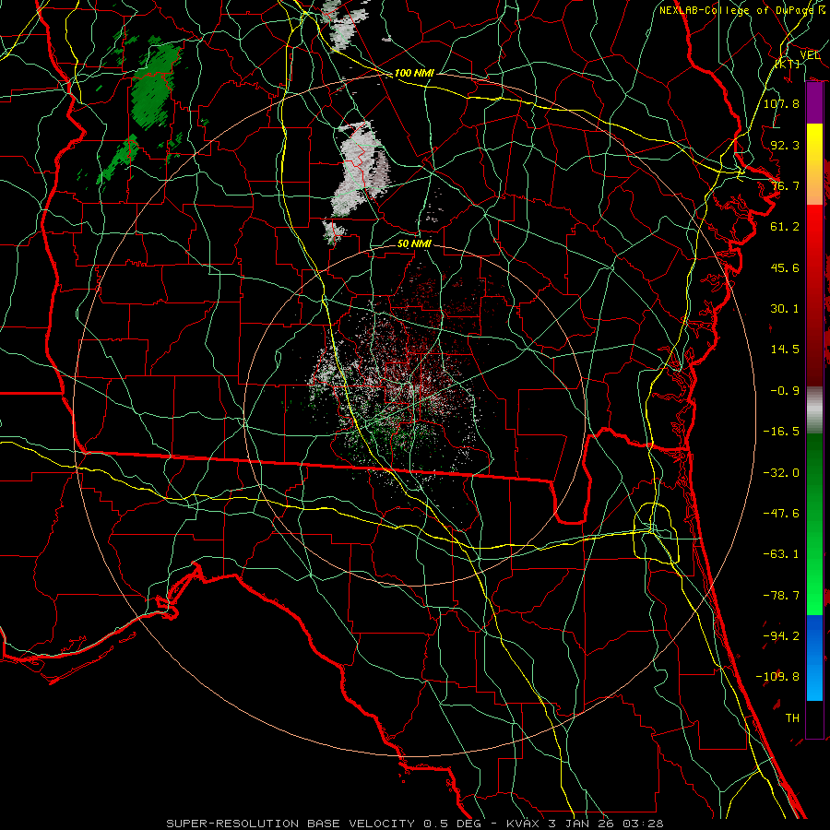The image size is (830, 830).
Task: Select the 45.6 legend value
Action: [785, 267]
